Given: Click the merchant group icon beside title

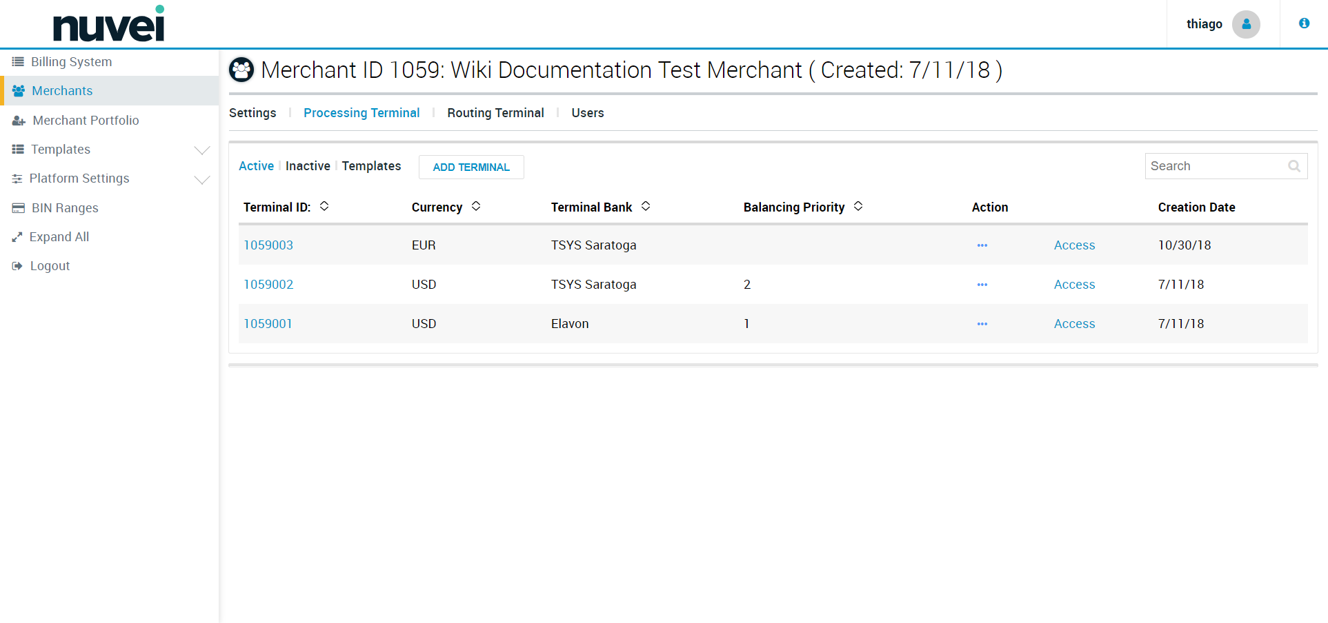Looking at the screenshot, I should click(x=241, y=70).
